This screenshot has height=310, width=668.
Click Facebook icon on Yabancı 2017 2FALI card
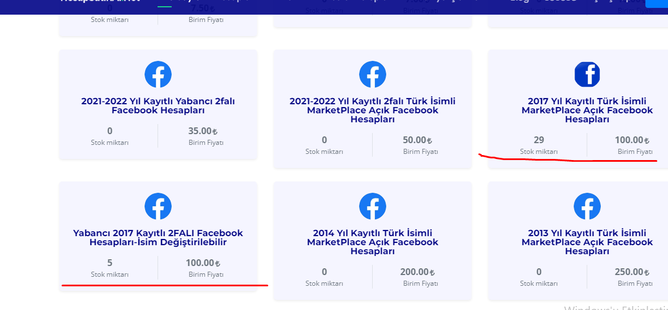pos(158,206)
